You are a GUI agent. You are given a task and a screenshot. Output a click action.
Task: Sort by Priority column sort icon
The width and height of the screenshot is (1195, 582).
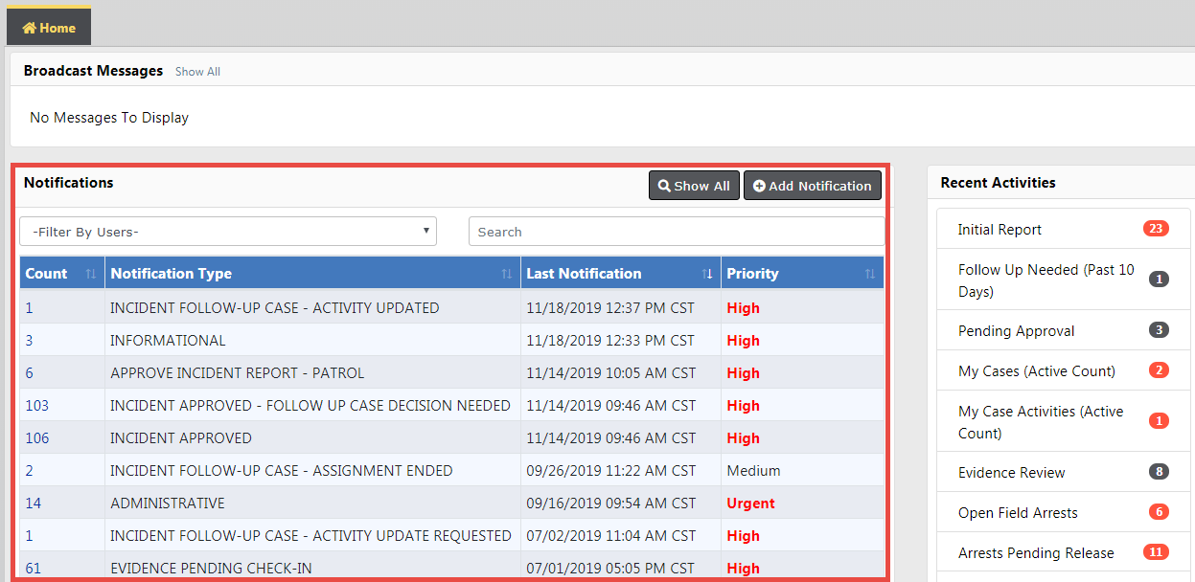(869, 274)
